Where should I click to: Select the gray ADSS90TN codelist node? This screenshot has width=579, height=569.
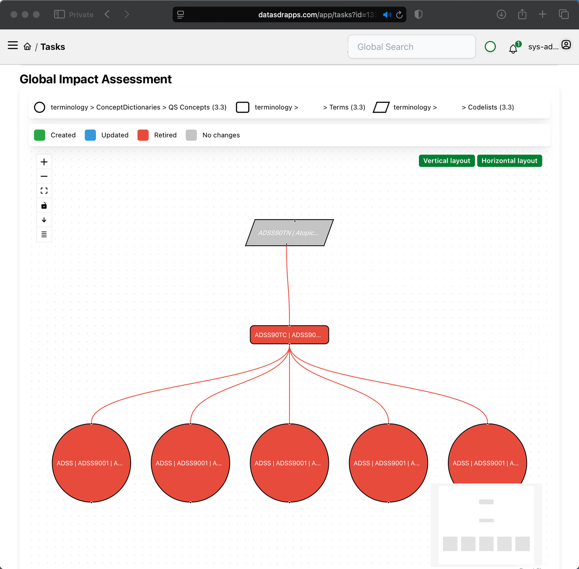coord(289,233)
